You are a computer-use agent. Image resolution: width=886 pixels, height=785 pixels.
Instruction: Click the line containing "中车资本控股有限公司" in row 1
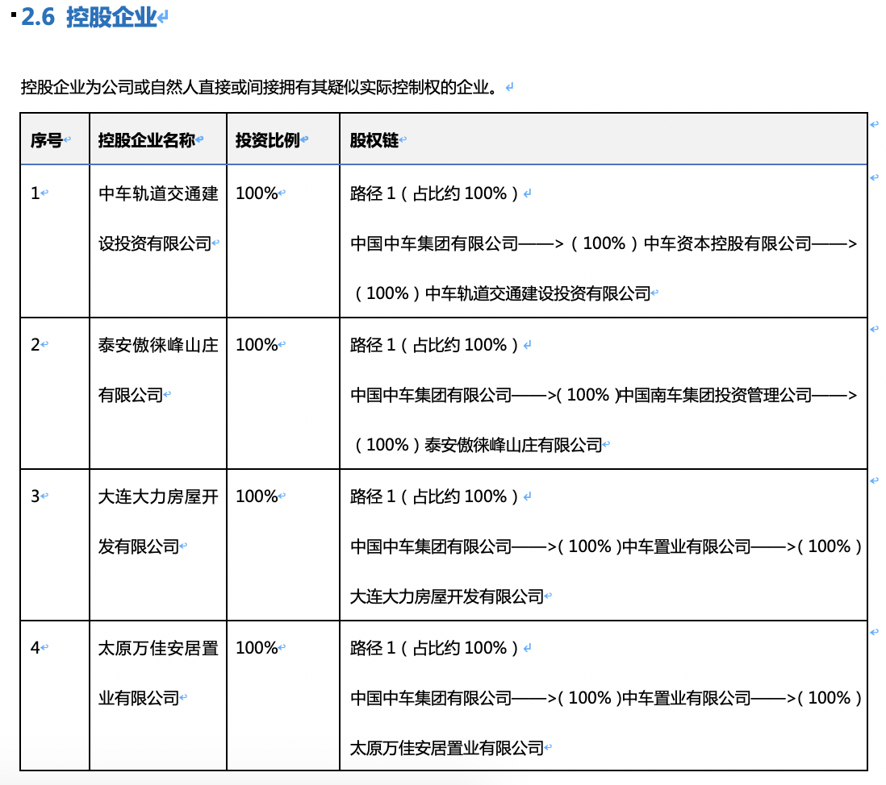pyautogui.click(x=604, y=243)
